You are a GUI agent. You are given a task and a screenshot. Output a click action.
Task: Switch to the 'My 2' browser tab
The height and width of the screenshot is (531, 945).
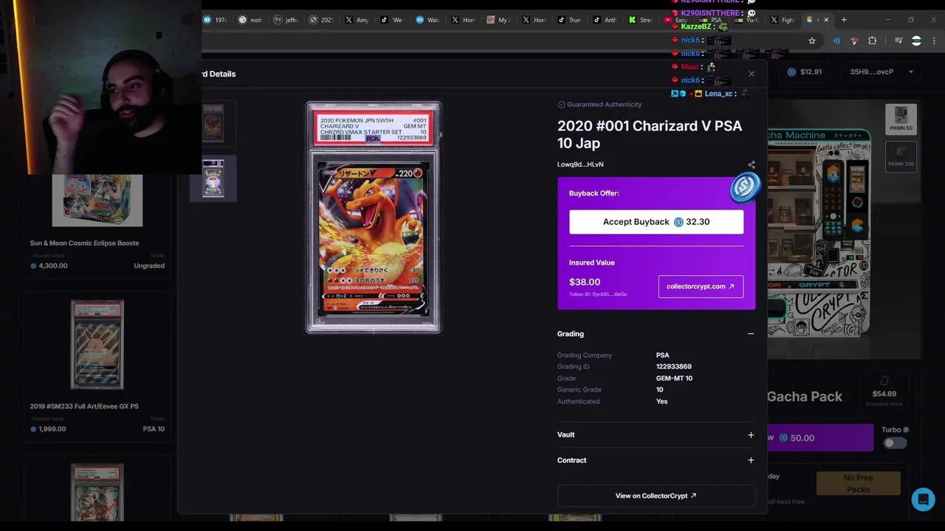(x=499, y=20)
